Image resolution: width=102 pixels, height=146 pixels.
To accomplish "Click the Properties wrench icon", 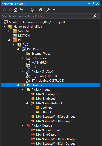I will (x=48, y=10).
